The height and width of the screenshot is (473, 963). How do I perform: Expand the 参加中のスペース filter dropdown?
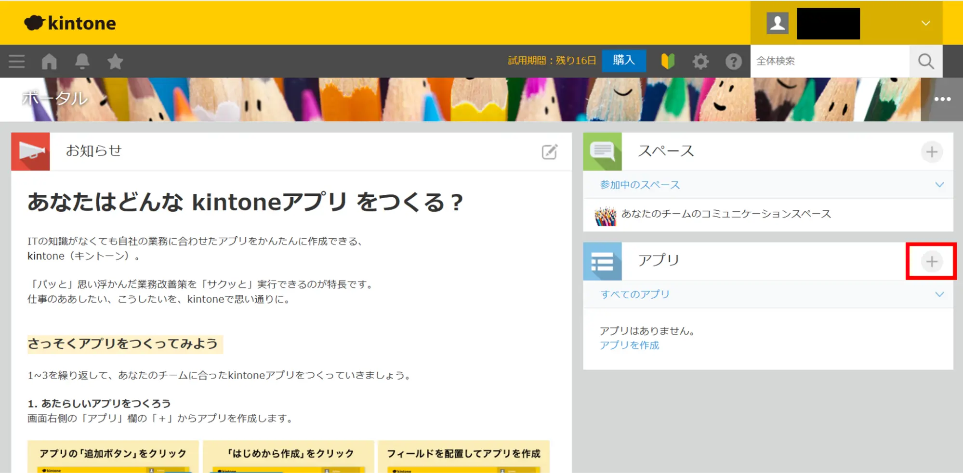click(939, 185)
